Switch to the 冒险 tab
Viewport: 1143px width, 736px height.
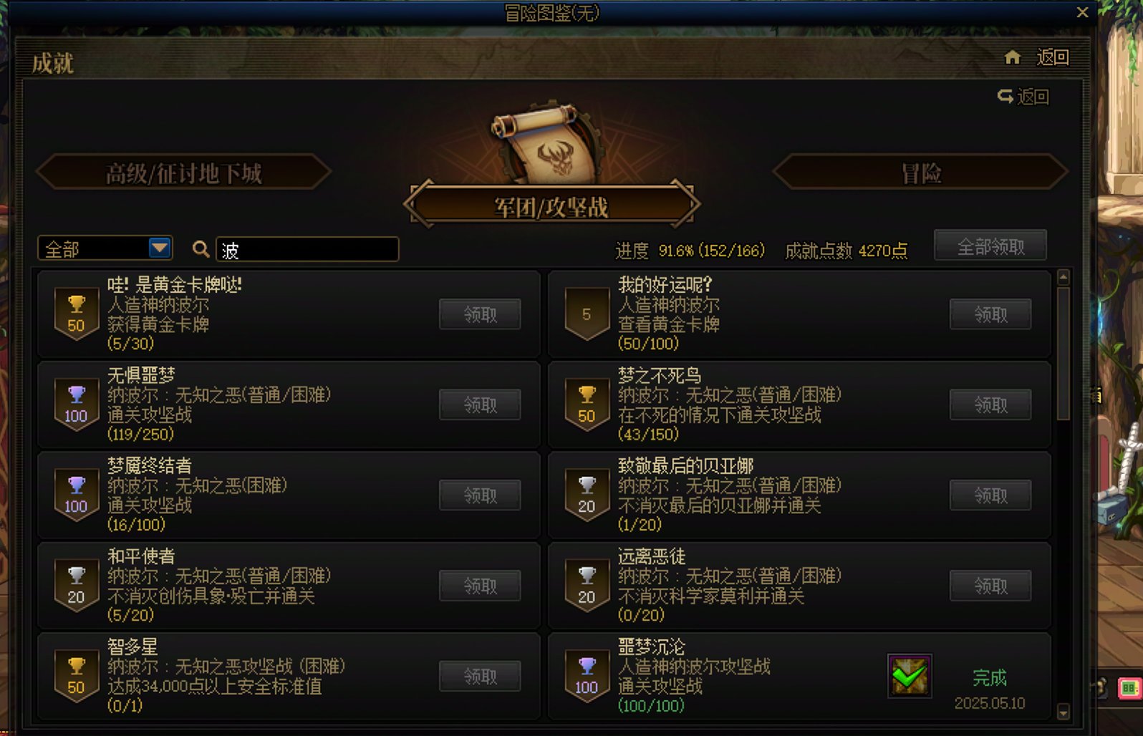coord(921,173)
